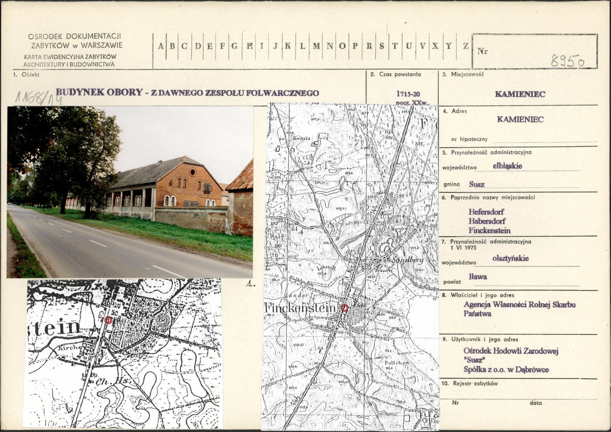Click the owner Agencja Własności Rolnej text
This screenshot has width=611, height=432.
[x=519, y=304]
